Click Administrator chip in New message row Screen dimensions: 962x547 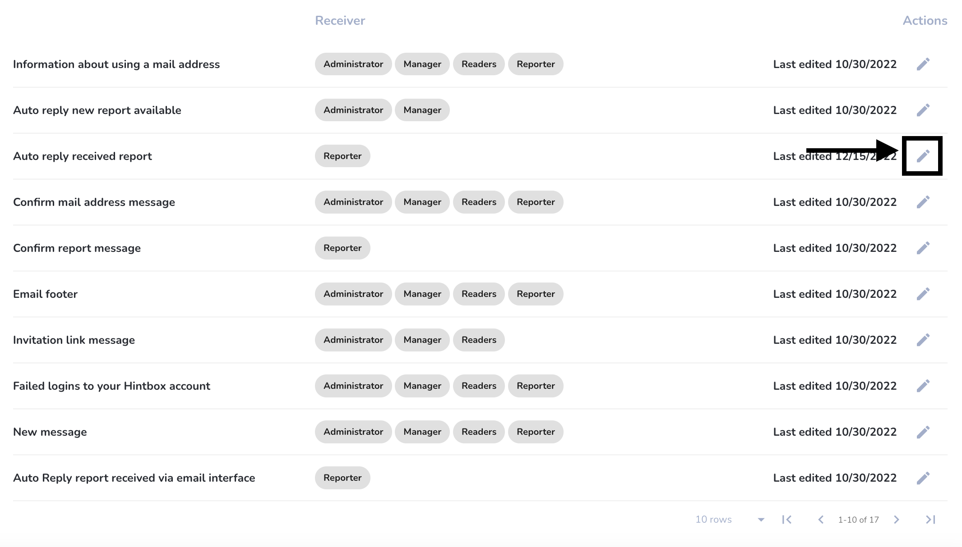[x=353, y=432]
